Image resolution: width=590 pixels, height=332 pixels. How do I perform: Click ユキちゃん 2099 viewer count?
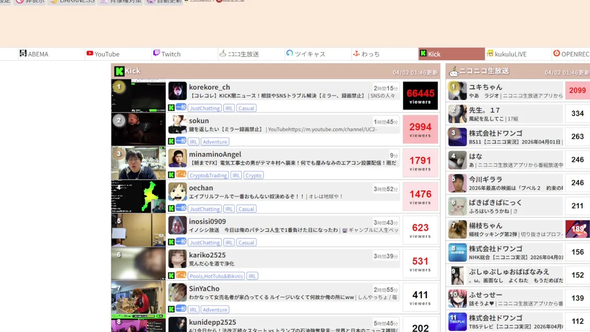tap(577, 90)
